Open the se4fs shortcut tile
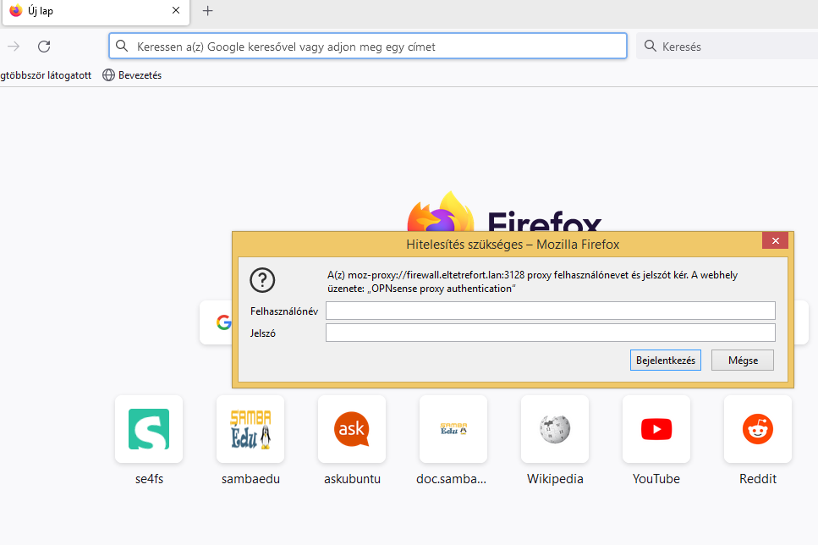Image resolution: width=818 pixels, height=545 pixels. [149, 429]
